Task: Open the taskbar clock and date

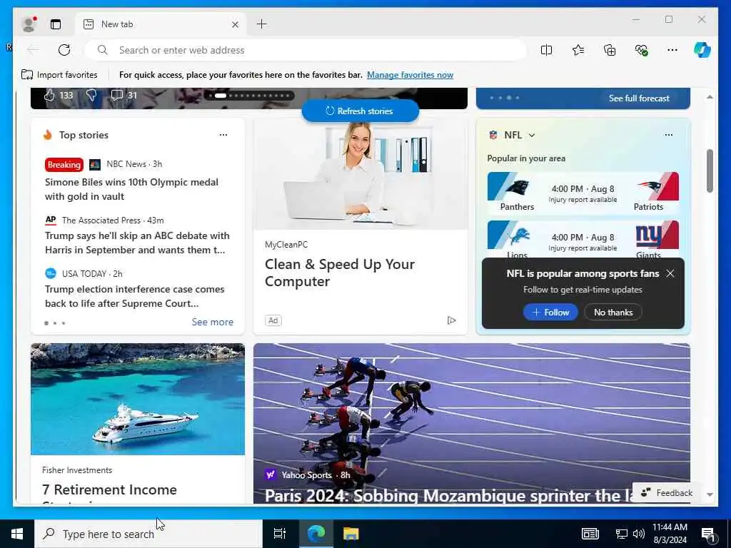Action: [x=670, y=534]
